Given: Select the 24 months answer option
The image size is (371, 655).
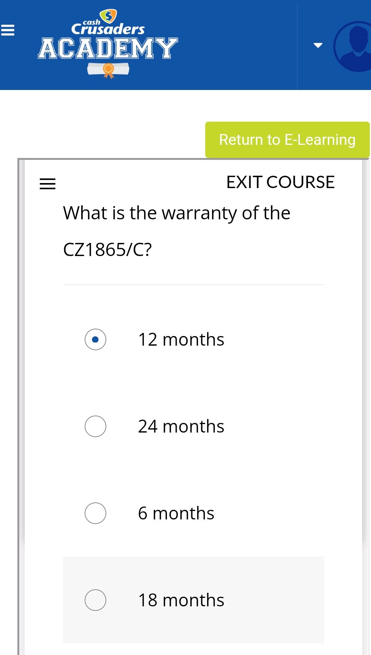Looking at the screenshot, I should 95,426.
